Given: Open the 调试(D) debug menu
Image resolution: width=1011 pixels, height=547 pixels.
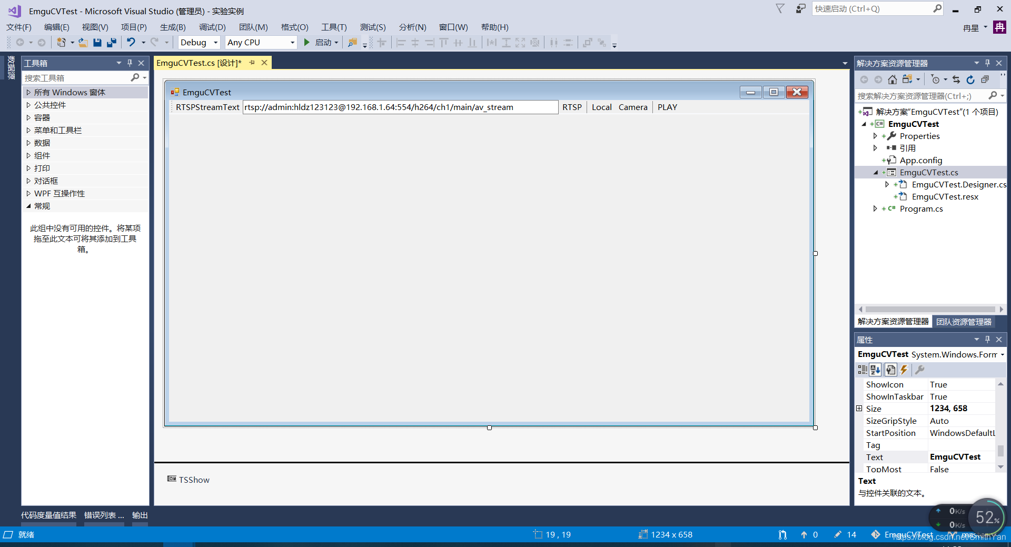Looking at the screenshot, I should 212,27.
